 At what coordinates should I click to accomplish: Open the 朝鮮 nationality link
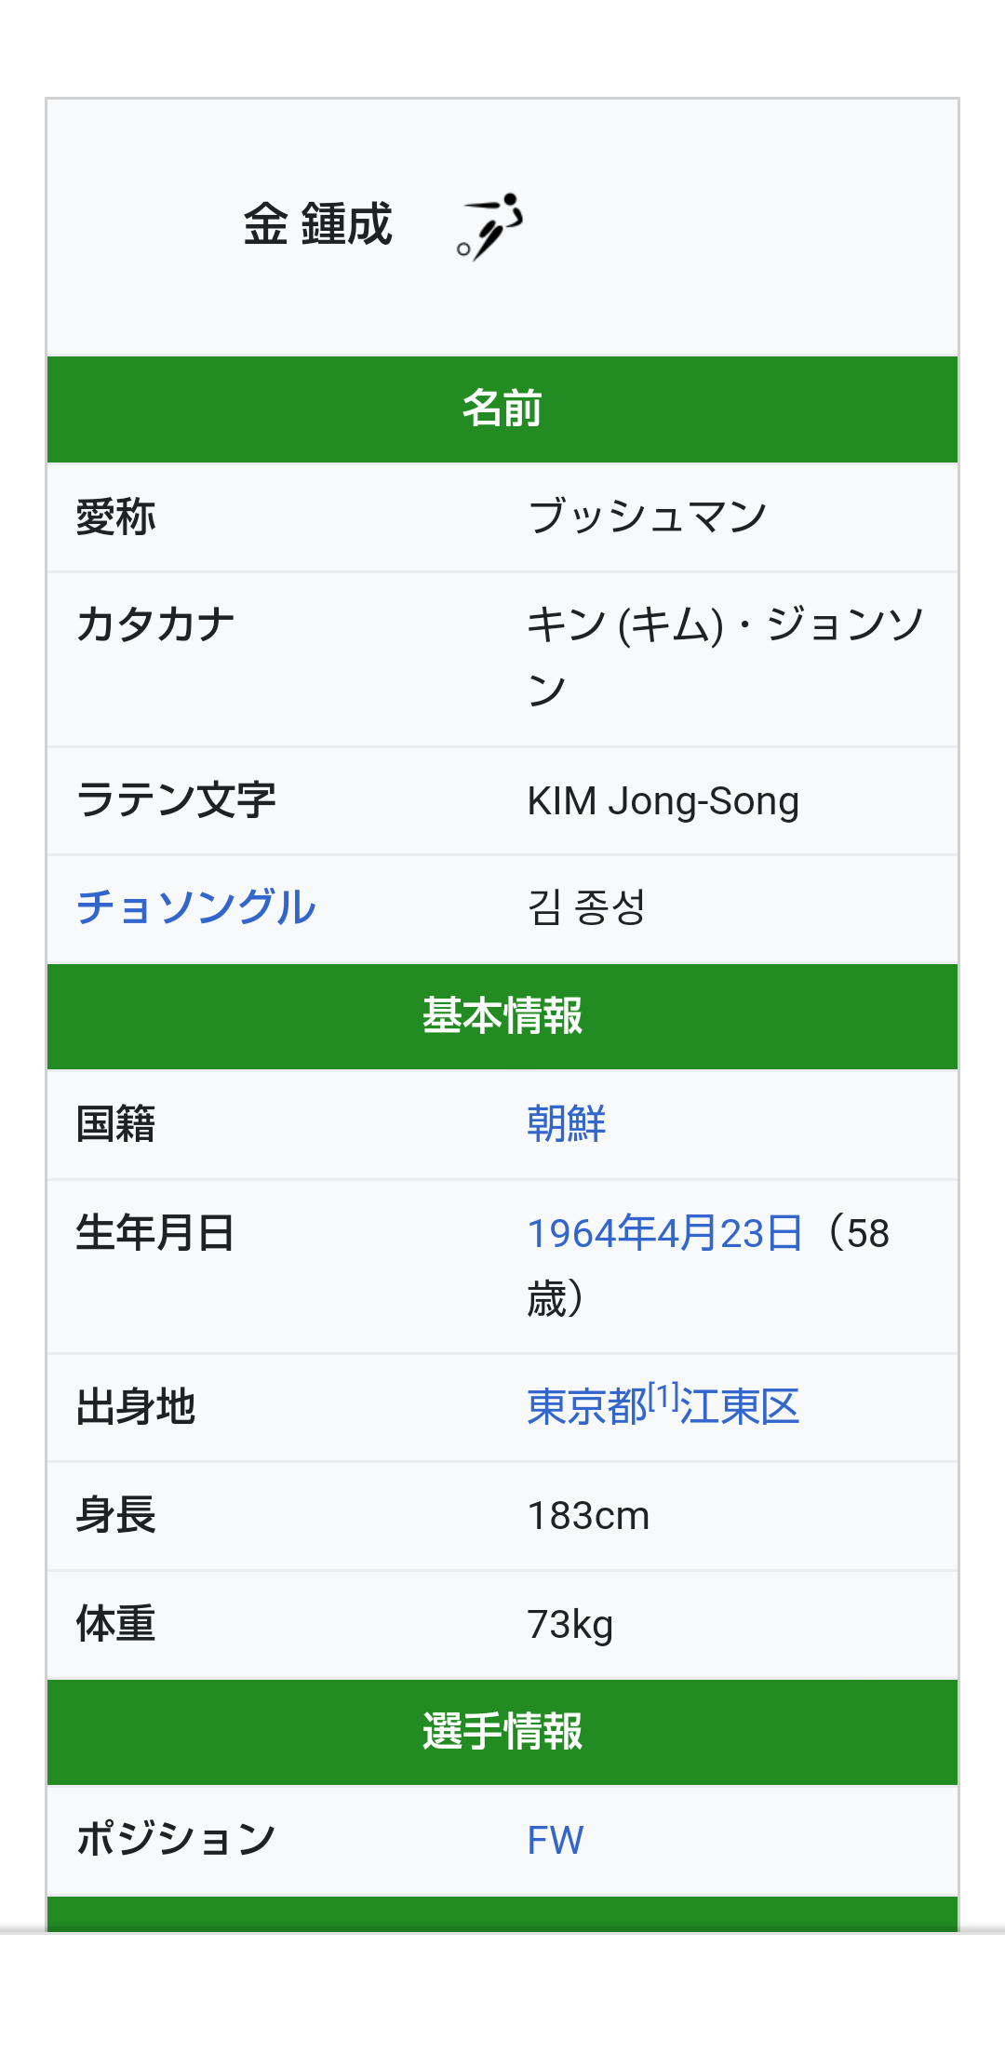pyautogui.click(x=566, y=1123)
